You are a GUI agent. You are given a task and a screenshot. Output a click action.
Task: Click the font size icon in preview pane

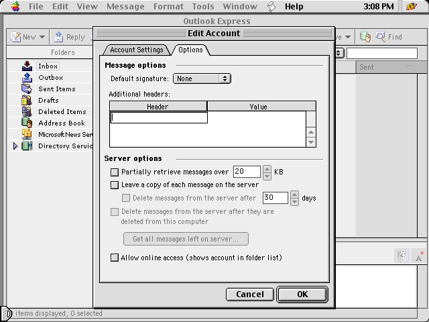click(x=418, y=256)
